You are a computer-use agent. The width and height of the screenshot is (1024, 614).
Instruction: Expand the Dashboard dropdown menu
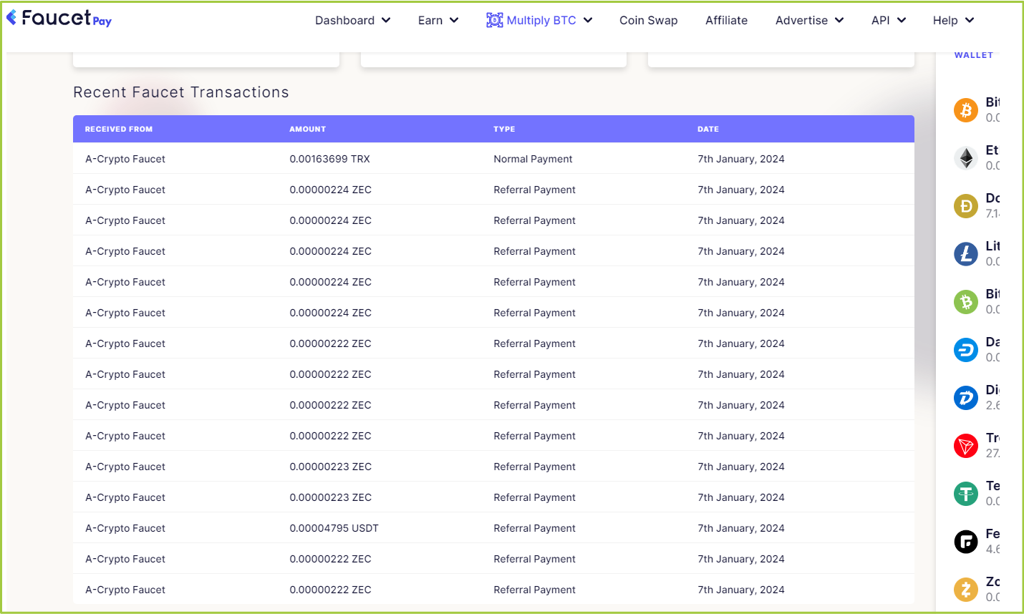pos(352,21)
